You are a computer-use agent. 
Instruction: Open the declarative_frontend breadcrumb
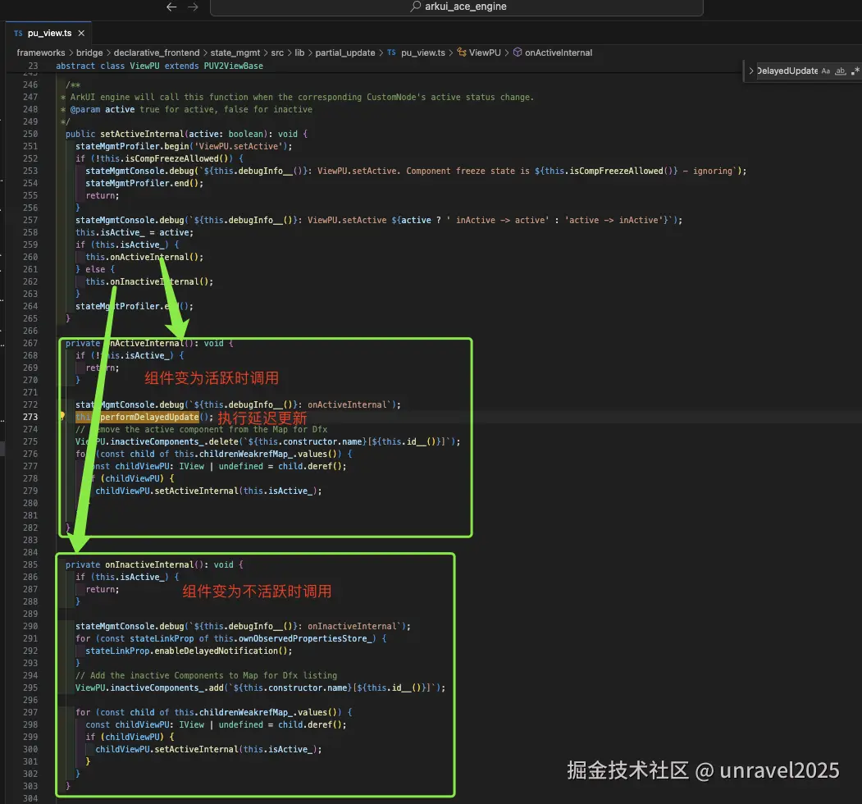157,53
